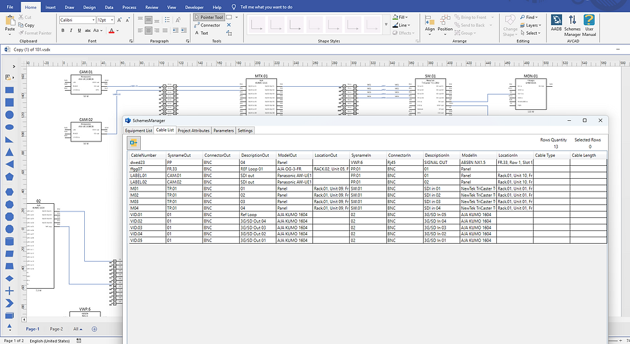Click Format Painter

35,33
